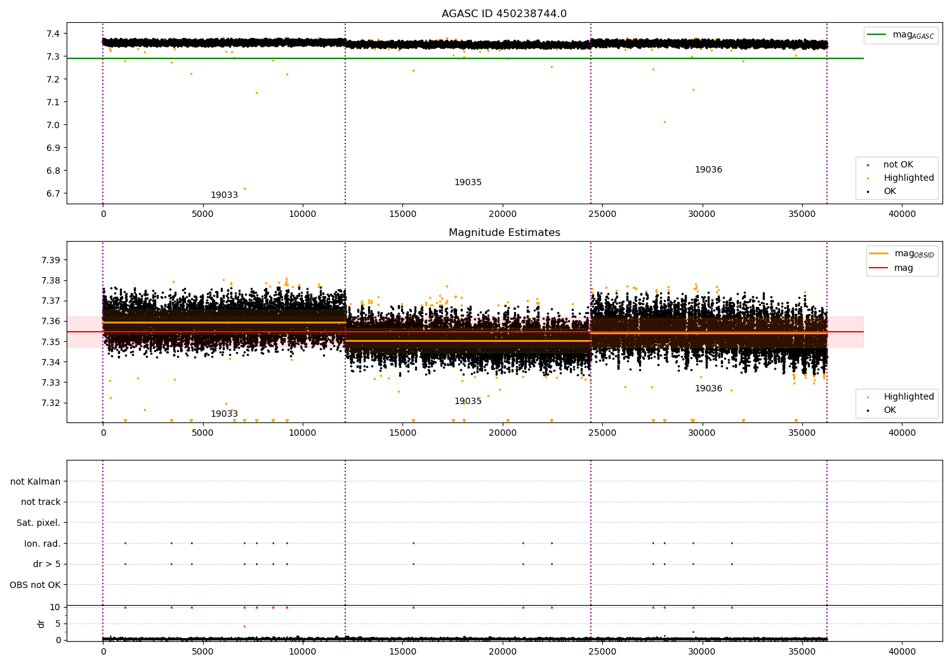Image resolution: width=952 pixels, height=666 pixels.
Task: Click the y-axis tick 7.4 in top plot
Action: tap(52, 34)
